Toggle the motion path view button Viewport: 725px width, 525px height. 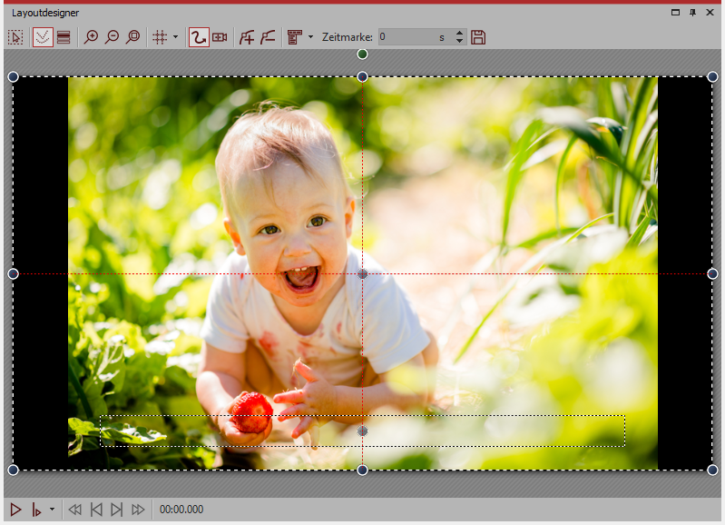tap(42, 37)
